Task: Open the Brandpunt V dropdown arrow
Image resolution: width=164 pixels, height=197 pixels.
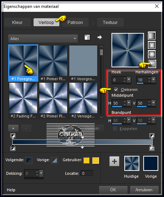Action: [154, 120]
